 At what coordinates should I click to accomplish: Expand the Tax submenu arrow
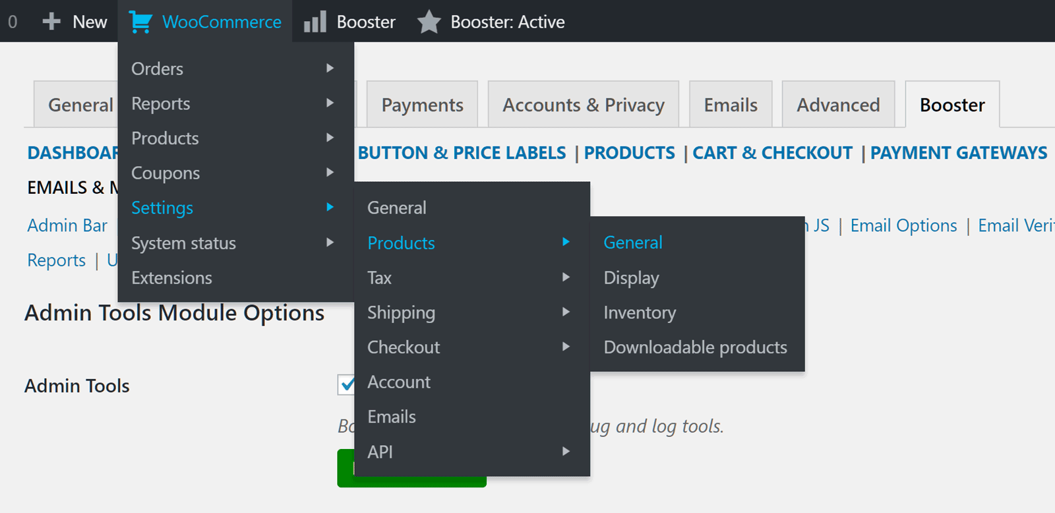[566, 277]
